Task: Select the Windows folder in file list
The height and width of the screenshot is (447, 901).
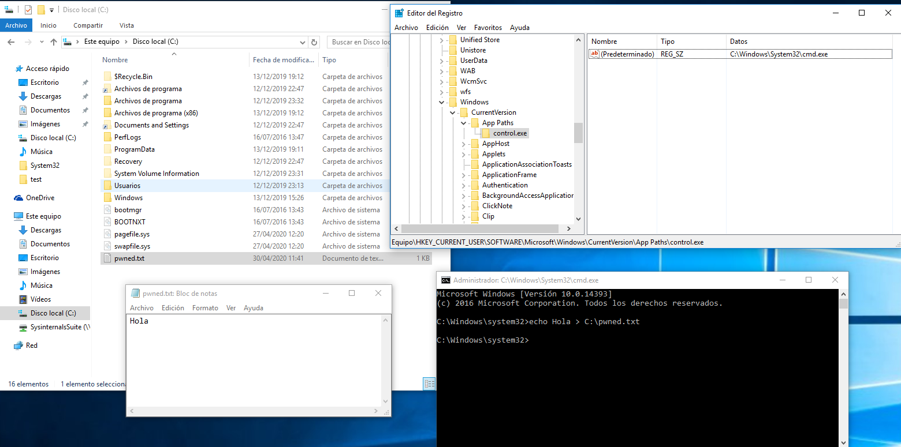Action: coord(128,198)
